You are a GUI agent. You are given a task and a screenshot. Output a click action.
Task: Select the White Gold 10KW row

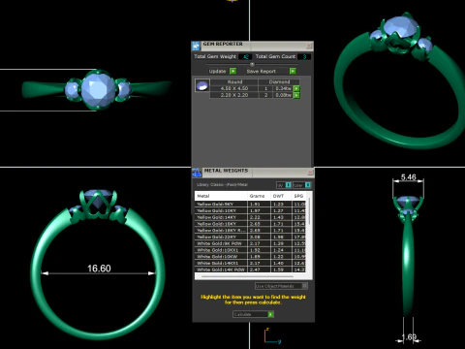[250, 257]
